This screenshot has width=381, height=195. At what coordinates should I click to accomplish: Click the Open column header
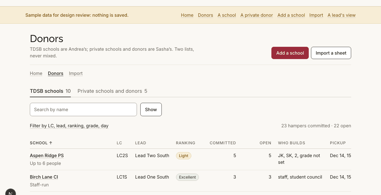point(266,143)
